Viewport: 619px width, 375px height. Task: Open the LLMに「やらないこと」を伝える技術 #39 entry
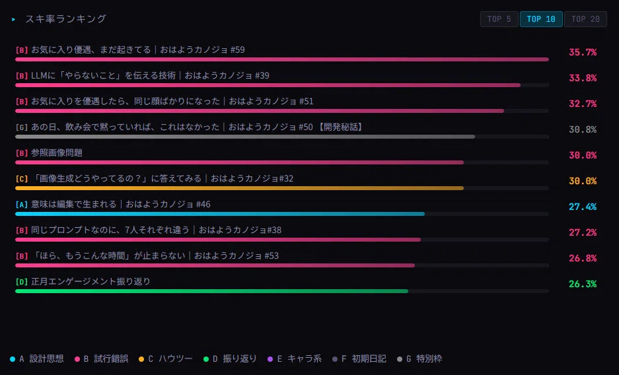(150, 75)
